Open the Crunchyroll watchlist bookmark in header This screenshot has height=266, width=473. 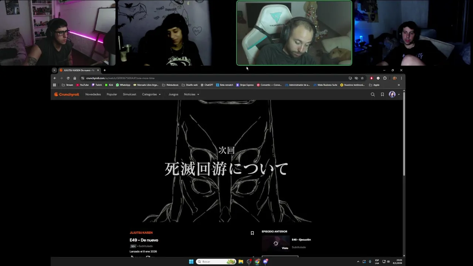382,94
